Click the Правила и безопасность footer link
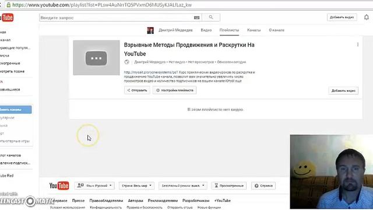This screenshot has width=373, height=210. [145, 208]
